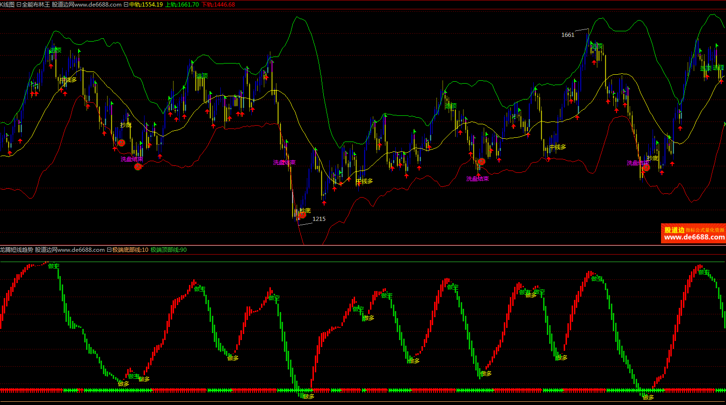Click the leftmost magenta 洗盘结束 label
The height and width of the screenshot is (405, 726).
131,159
